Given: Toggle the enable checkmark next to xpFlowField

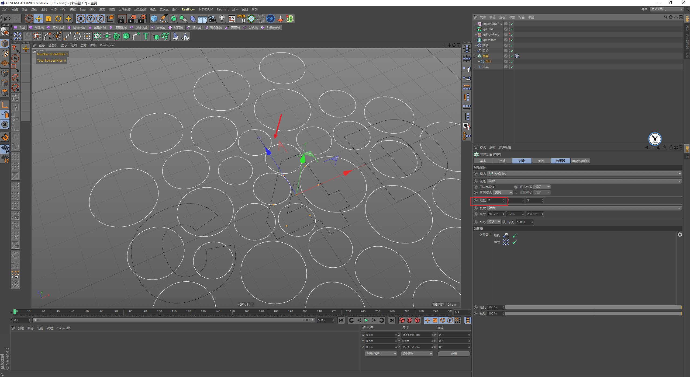Looking at the screenshot, I should click(512, 35).
